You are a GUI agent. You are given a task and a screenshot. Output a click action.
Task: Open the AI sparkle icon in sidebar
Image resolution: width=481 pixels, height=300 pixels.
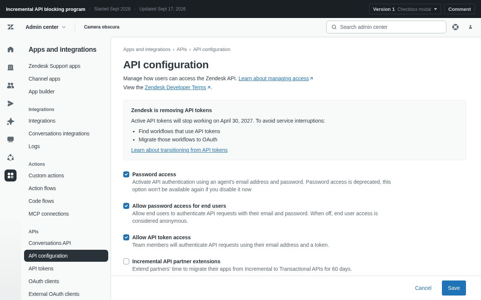[x=11, y=121]
